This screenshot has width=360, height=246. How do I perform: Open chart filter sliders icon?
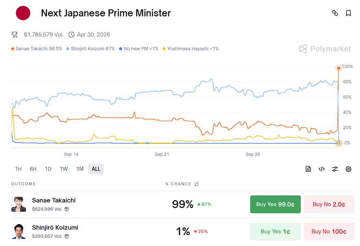pos(335,169)
